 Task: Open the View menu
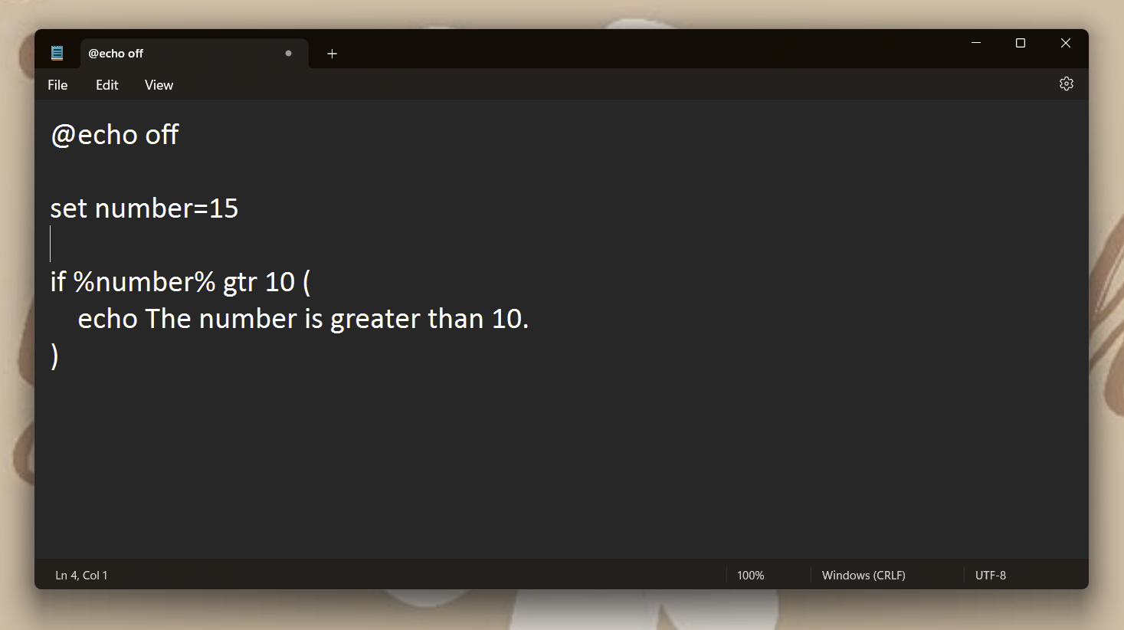tap(158, 84)
